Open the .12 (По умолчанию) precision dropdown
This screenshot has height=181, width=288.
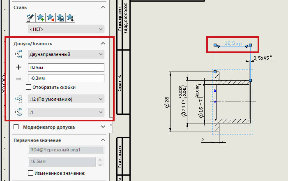point(66,99)
